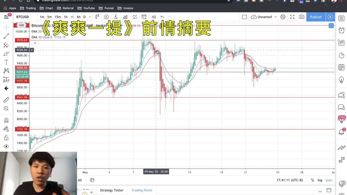Open the go to date icon
347x195 pixels.
pyautogui.click(x=92, y=180)
